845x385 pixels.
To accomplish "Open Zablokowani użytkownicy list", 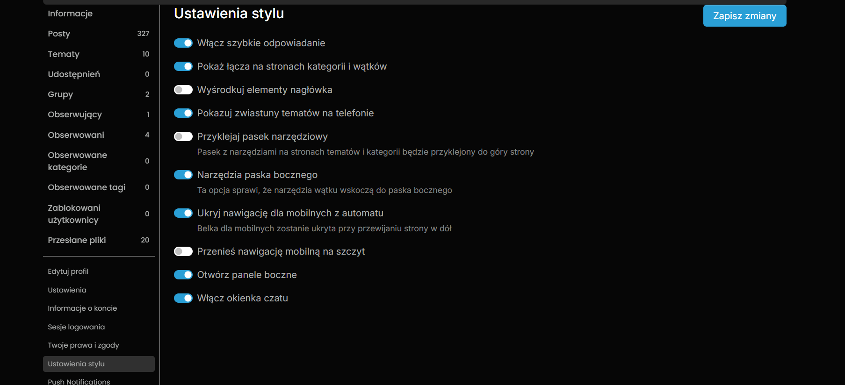I will 74,214.
